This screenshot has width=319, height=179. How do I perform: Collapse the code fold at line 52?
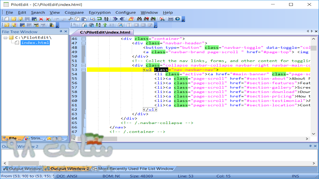coord(83,65)
